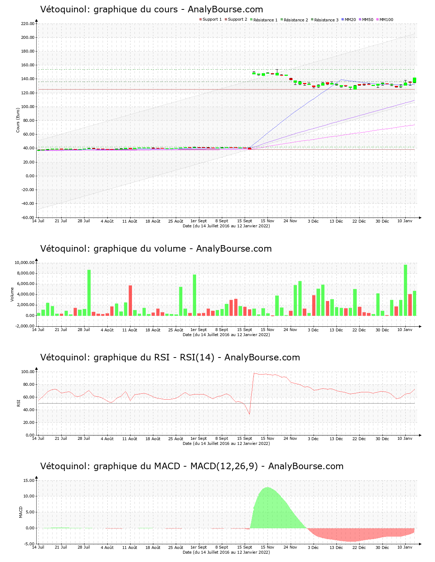Image resolution: width=435 pixels, height=562 pixels.
Task: Click the 'Volume' y-axis label
Action: click(12, 294)
